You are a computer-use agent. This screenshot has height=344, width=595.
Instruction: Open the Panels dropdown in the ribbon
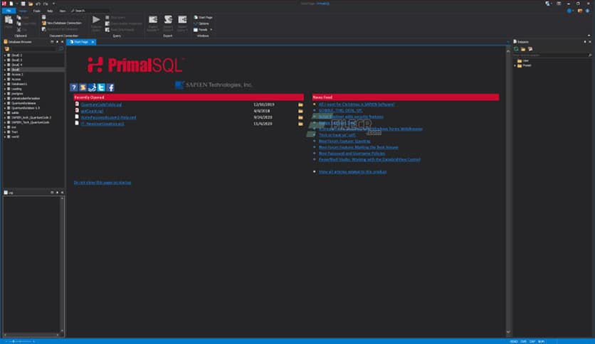(x=203, y=30)
